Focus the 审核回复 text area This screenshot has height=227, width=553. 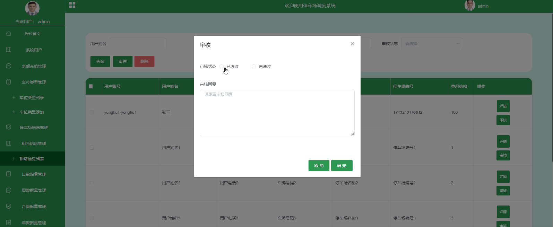click(277, 113)
